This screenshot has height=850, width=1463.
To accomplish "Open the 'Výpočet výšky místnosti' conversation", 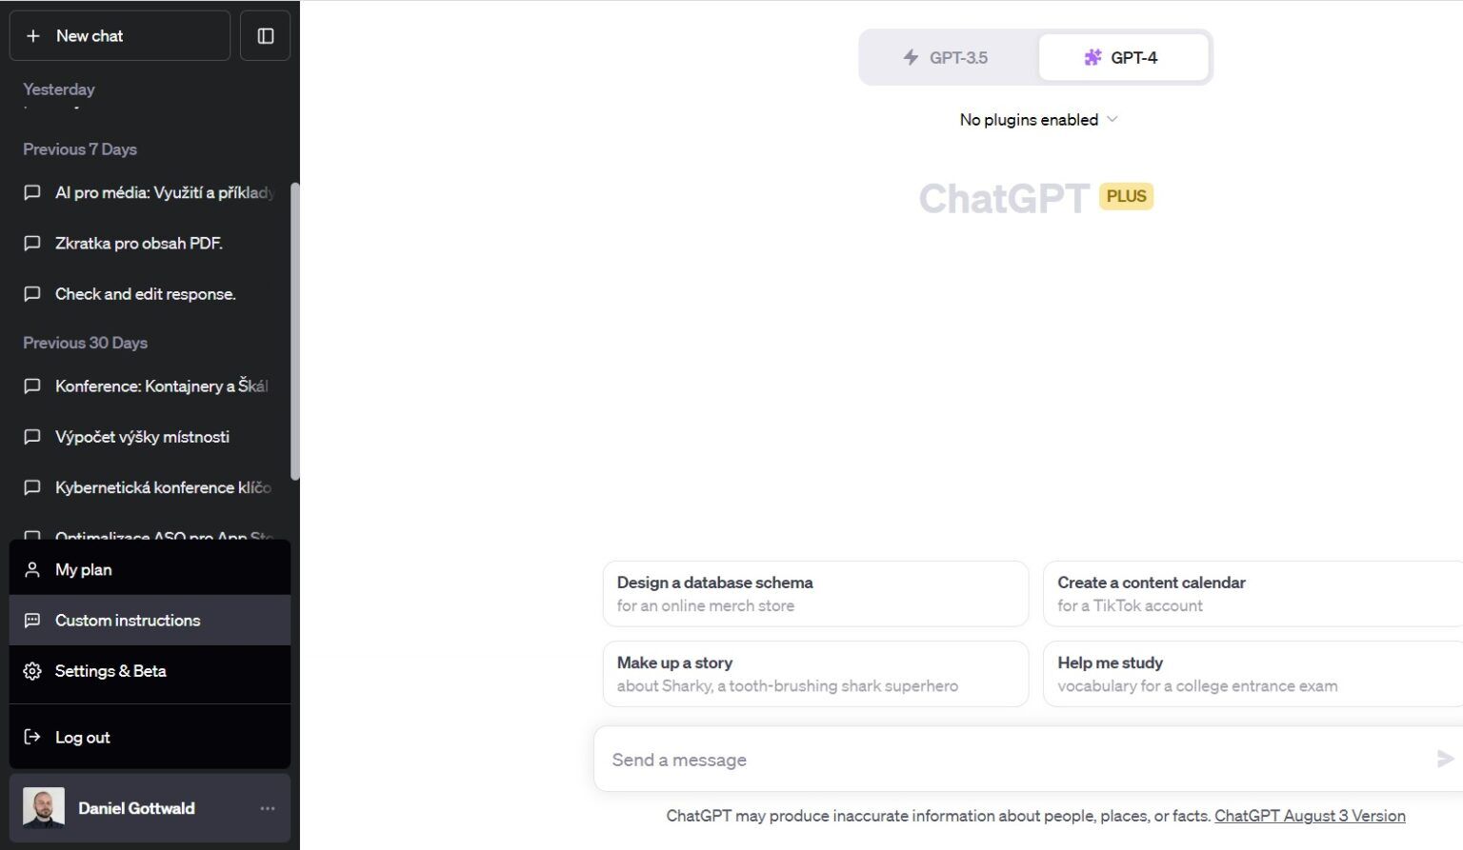I will point(142,436).
